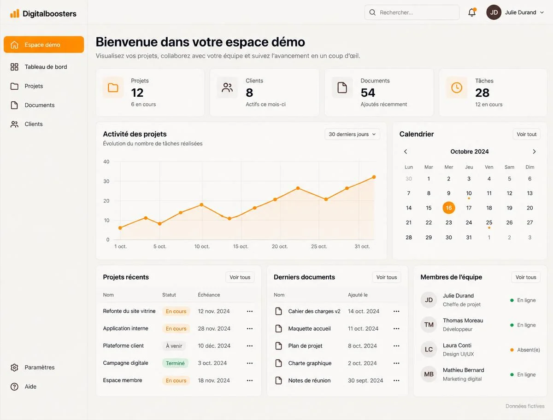Click date 28 nov. 2024
Viewport: 553px width, 420px height.
[214, 328]
